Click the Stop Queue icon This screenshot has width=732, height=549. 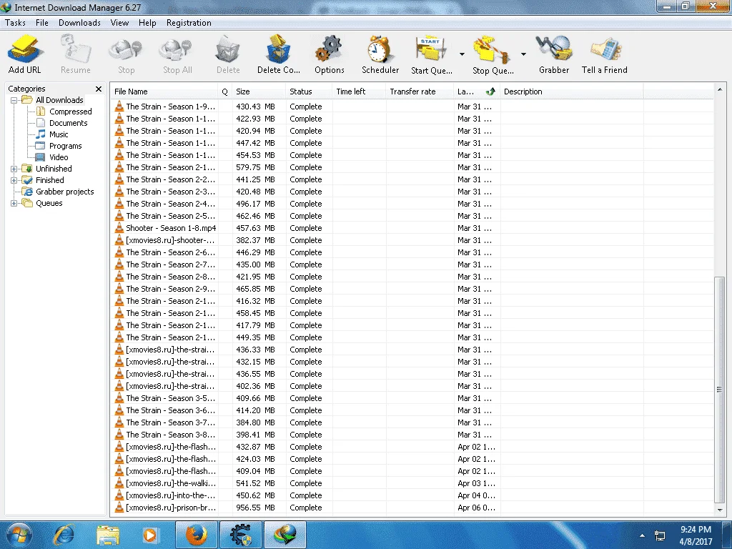click(493, 54)
